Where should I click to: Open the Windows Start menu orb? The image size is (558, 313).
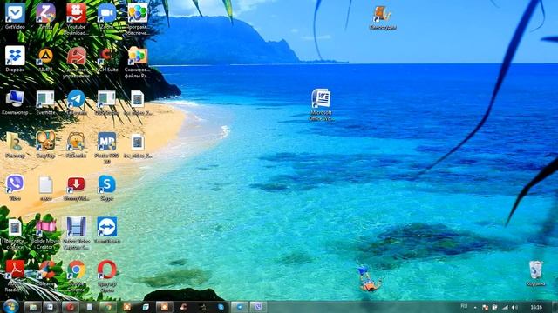point(10,307)
